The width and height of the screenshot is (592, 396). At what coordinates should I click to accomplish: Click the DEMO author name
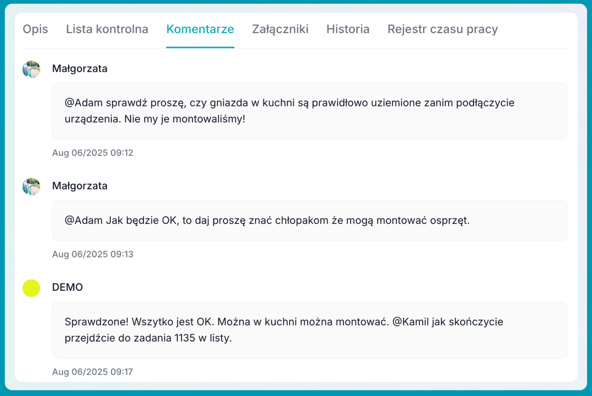pos(67,287)
